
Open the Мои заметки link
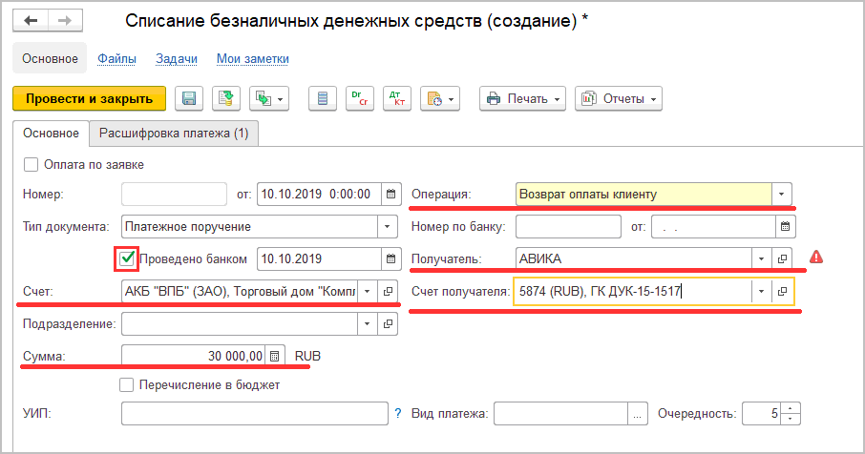(x=253, y=59)
